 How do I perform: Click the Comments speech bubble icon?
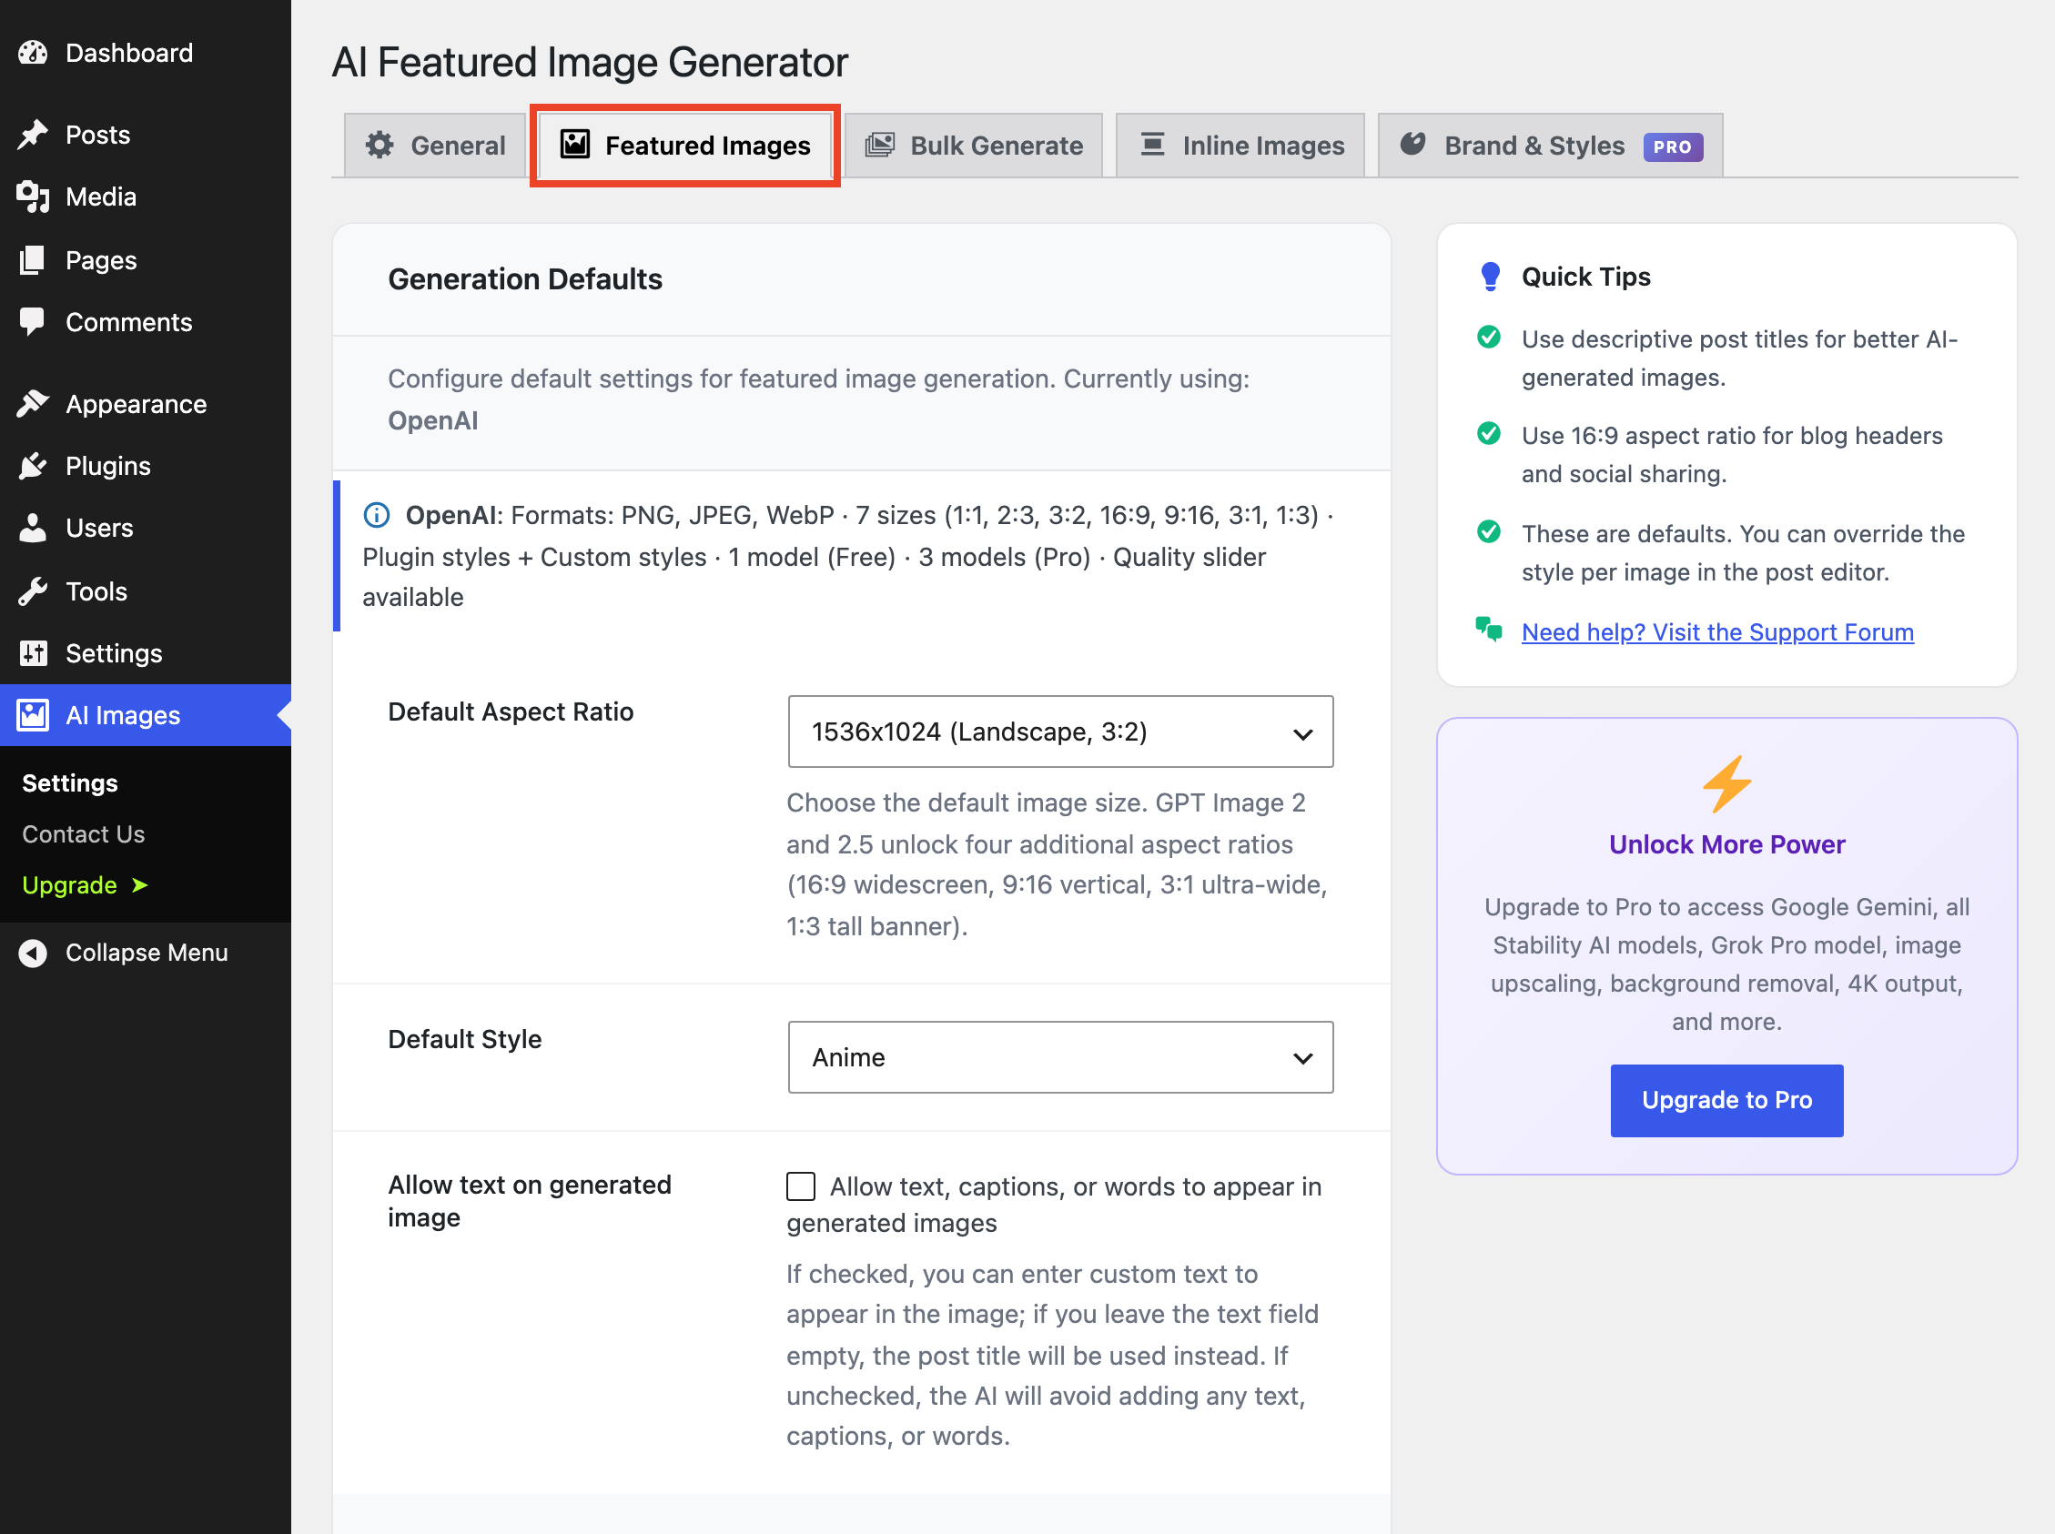pyautogui.click(x=33, y=322)
